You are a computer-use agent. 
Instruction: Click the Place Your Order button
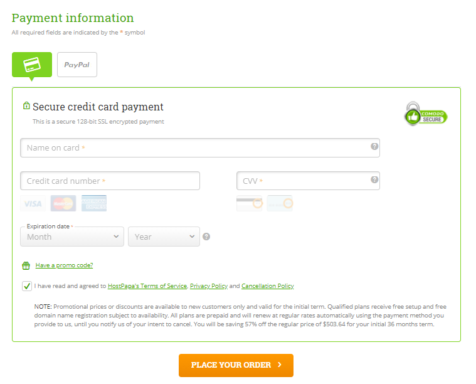(236, 365)
